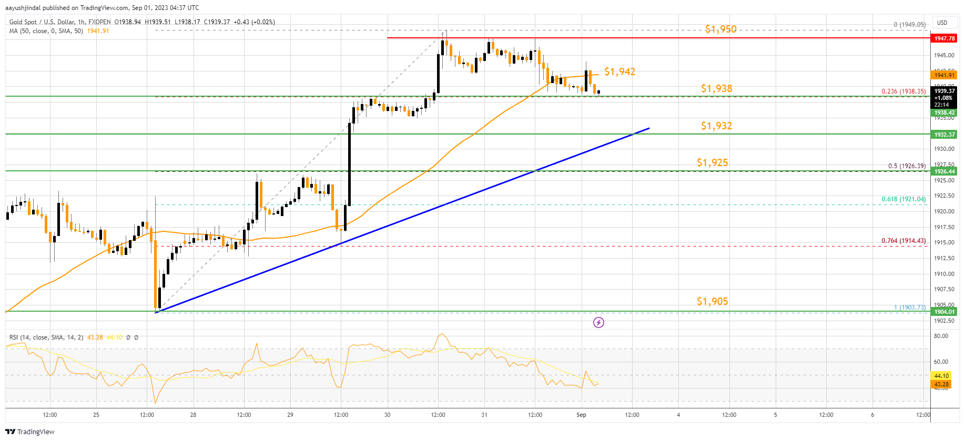Click the green 1926.44 price axis label
Screen dimensions: 965x441
(x=944, y=171)
